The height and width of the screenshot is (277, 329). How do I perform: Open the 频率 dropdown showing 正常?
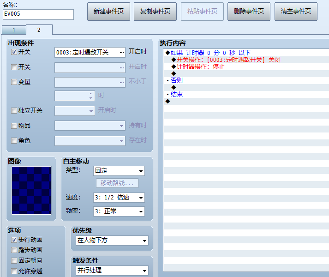119,211
